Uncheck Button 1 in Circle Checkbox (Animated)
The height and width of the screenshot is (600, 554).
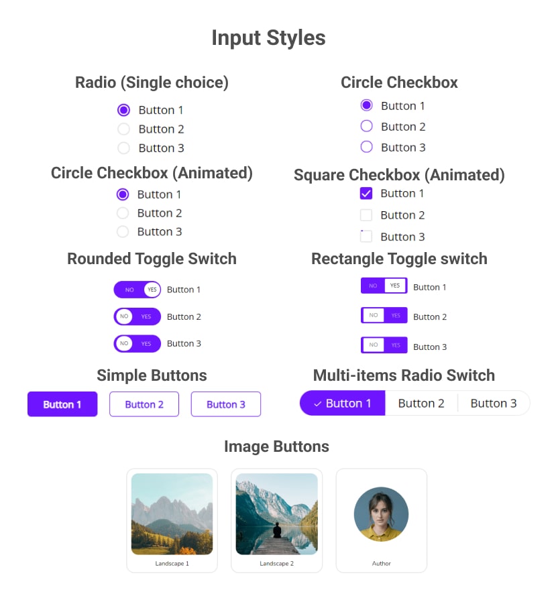(123, 194)
